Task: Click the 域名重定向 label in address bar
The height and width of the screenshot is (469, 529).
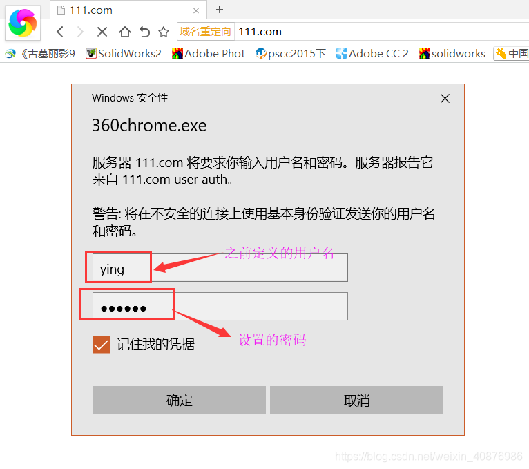Action: pyautogui.click(x=205, y=32)
